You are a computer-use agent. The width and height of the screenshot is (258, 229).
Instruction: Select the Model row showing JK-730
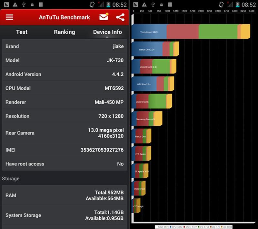click(x=64, y=60)
